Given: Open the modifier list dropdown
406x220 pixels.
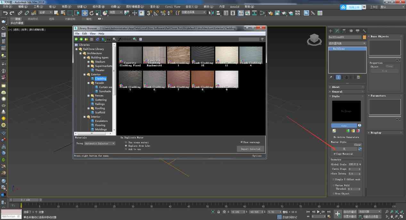Looking at the screenshot, I should [347, 43].
